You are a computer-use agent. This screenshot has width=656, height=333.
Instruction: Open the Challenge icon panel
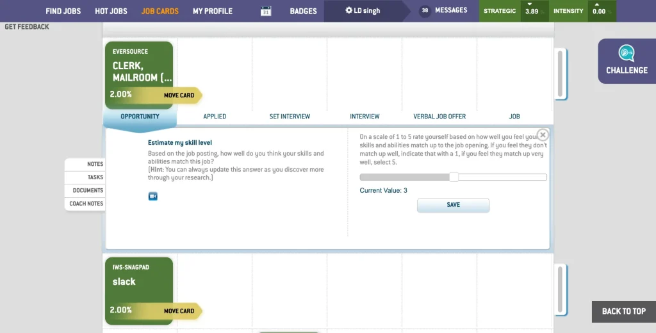(x=627, y=60)
